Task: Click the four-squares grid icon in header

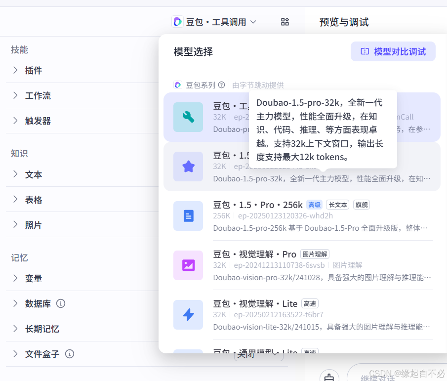Action: [285, 22]
